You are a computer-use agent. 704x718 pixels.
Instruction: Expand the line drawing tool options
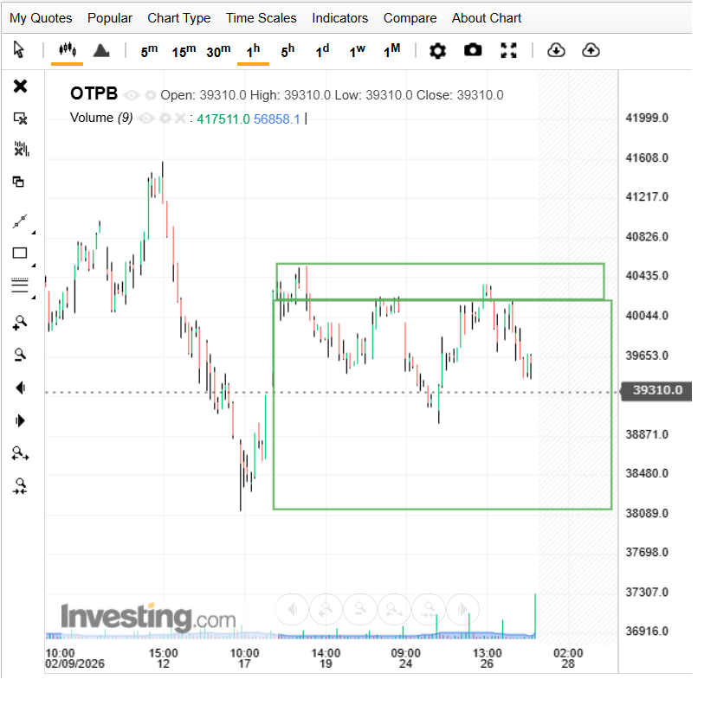[33, 233]
